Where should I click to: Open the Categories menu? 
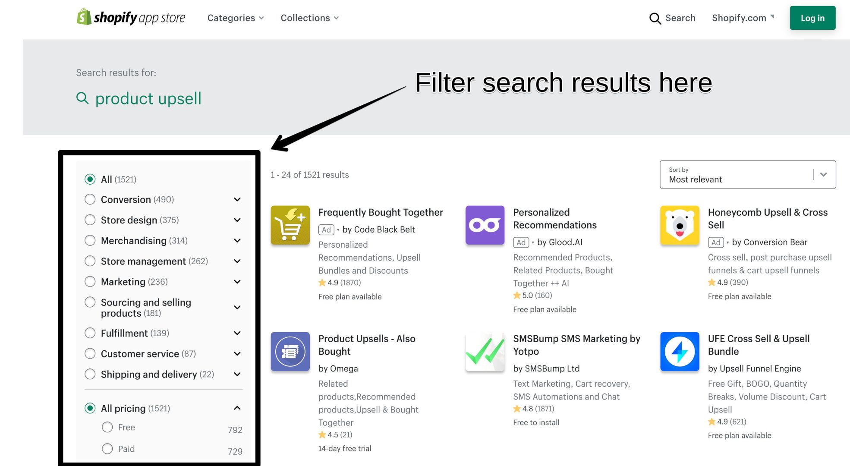236,18
